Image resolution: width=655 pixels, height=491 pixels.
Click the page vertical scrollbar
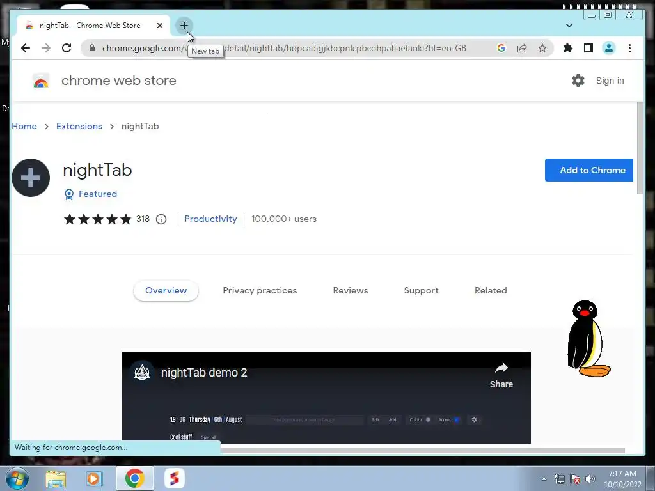click(x=640, y=148)
